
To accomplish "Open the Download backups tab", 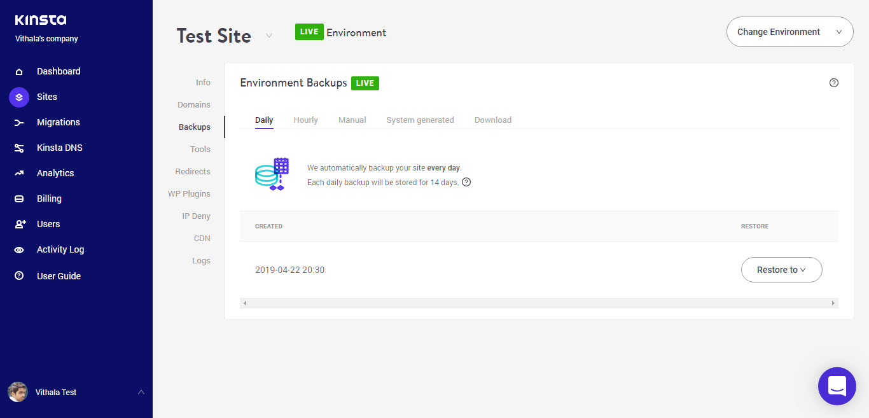I will tap(493, 120).
